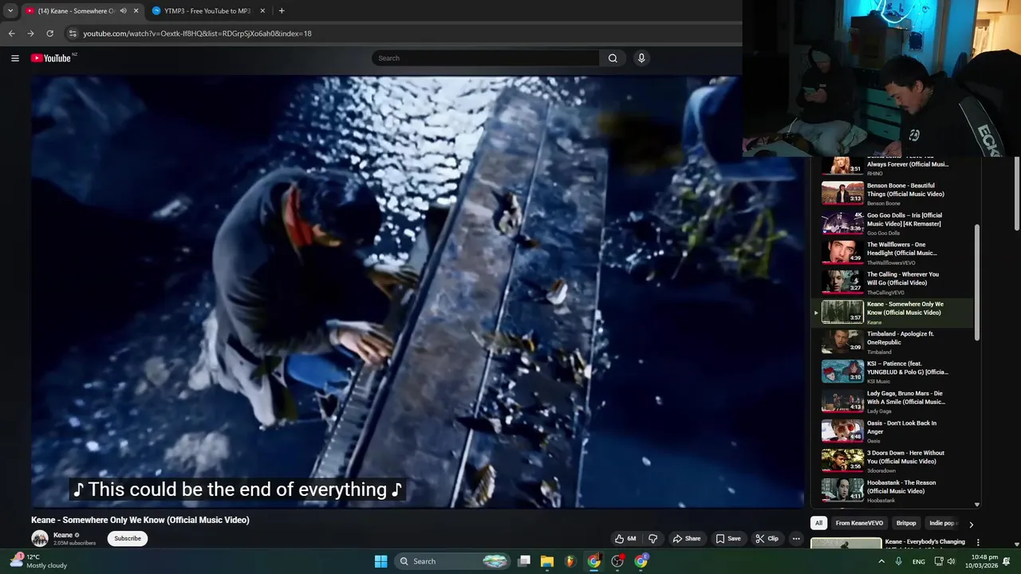
Task: Create a Clip of the video
Action: 767,538
